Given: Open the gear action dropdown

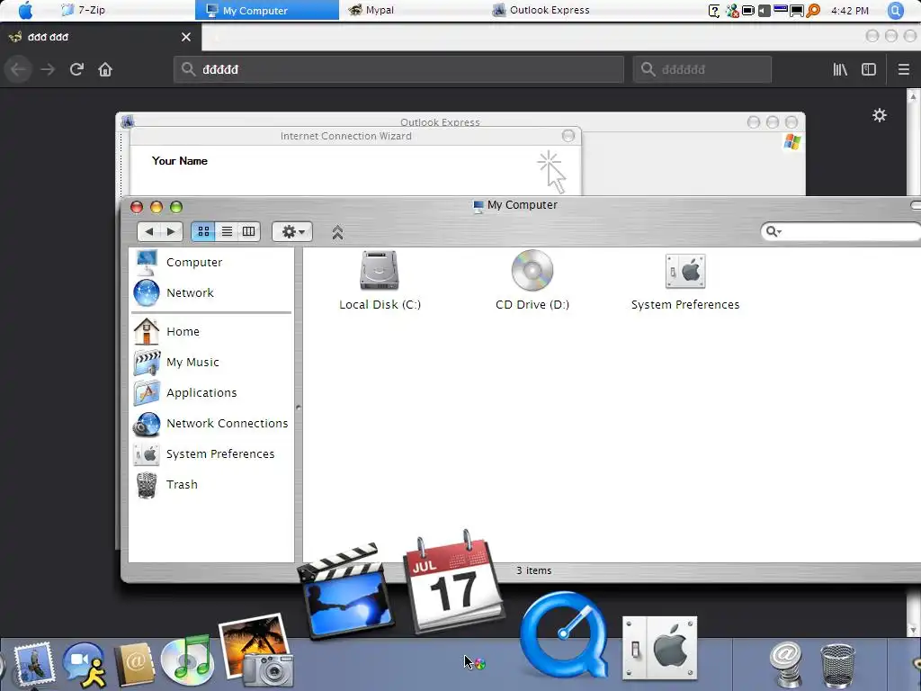Looking at the screenshot, I should point(292,231).
